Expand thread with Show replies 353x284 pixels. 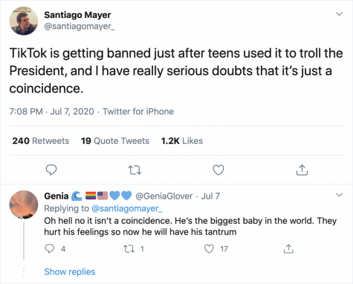[x=70, y=271]
